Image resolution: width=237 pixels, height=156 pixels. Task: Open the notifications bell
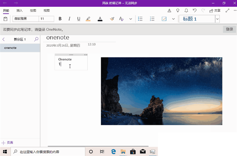click(x=186, y=10)
